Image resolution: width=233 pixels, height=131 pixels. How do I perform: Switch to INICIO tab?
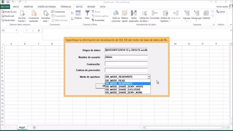(16, 7)
